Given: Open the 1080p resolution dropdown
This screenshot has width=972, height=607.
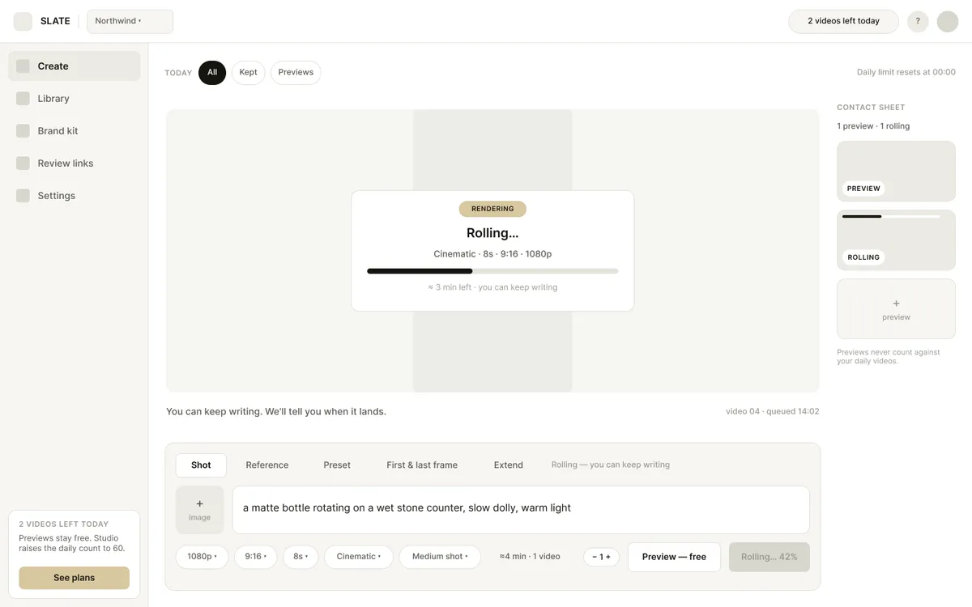Looking at the screenshot, I should 202,557.
